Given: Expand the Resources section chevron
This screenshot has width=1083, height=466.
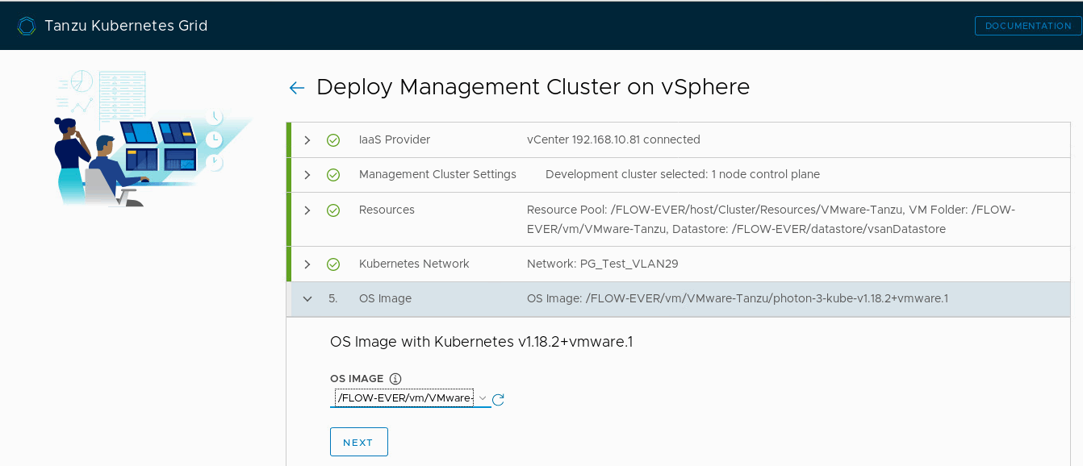Looking at the screenshot, I should [307, 210].
